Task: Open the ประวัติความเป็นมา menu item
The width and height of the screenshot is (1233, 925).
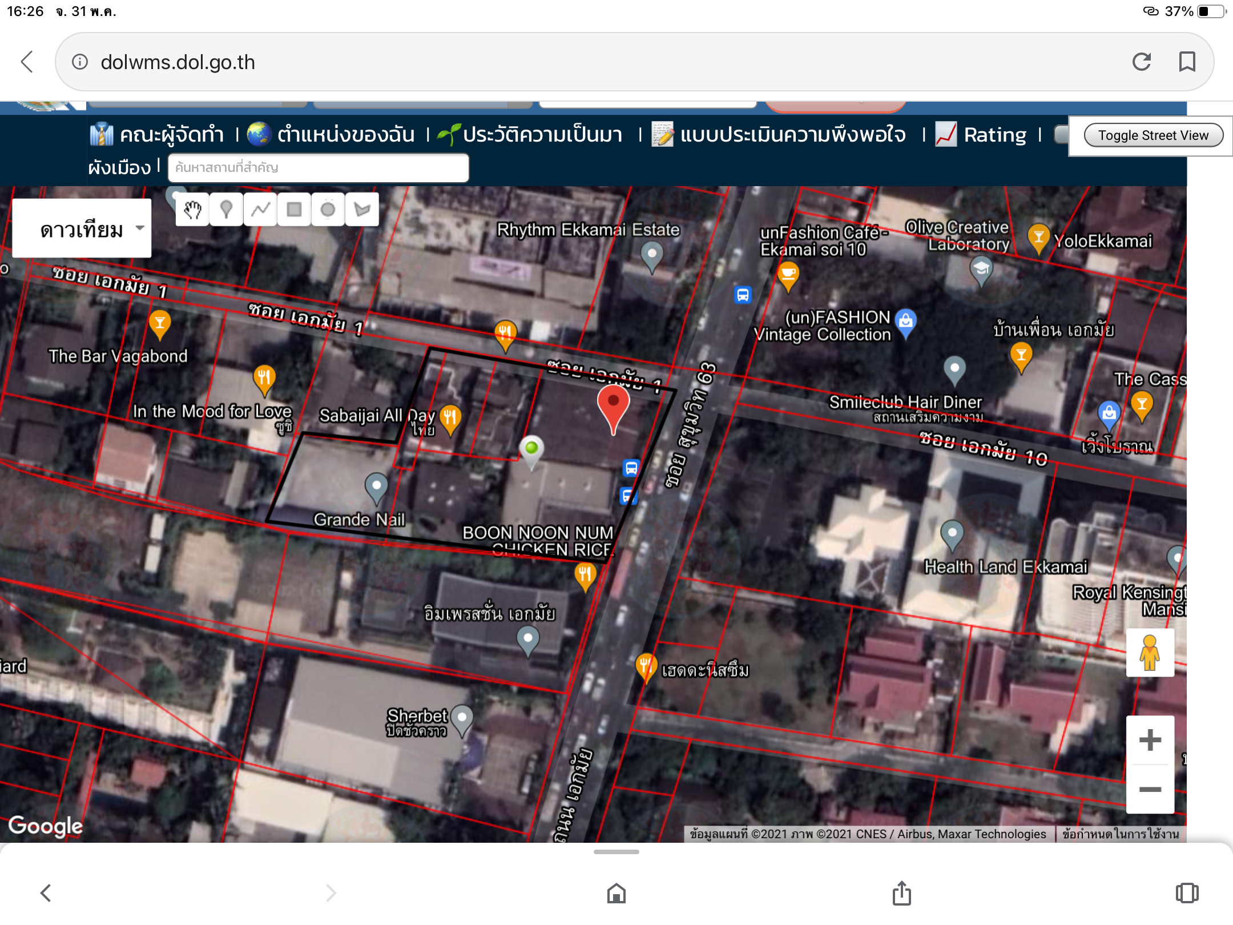Action: click(530, 135)
